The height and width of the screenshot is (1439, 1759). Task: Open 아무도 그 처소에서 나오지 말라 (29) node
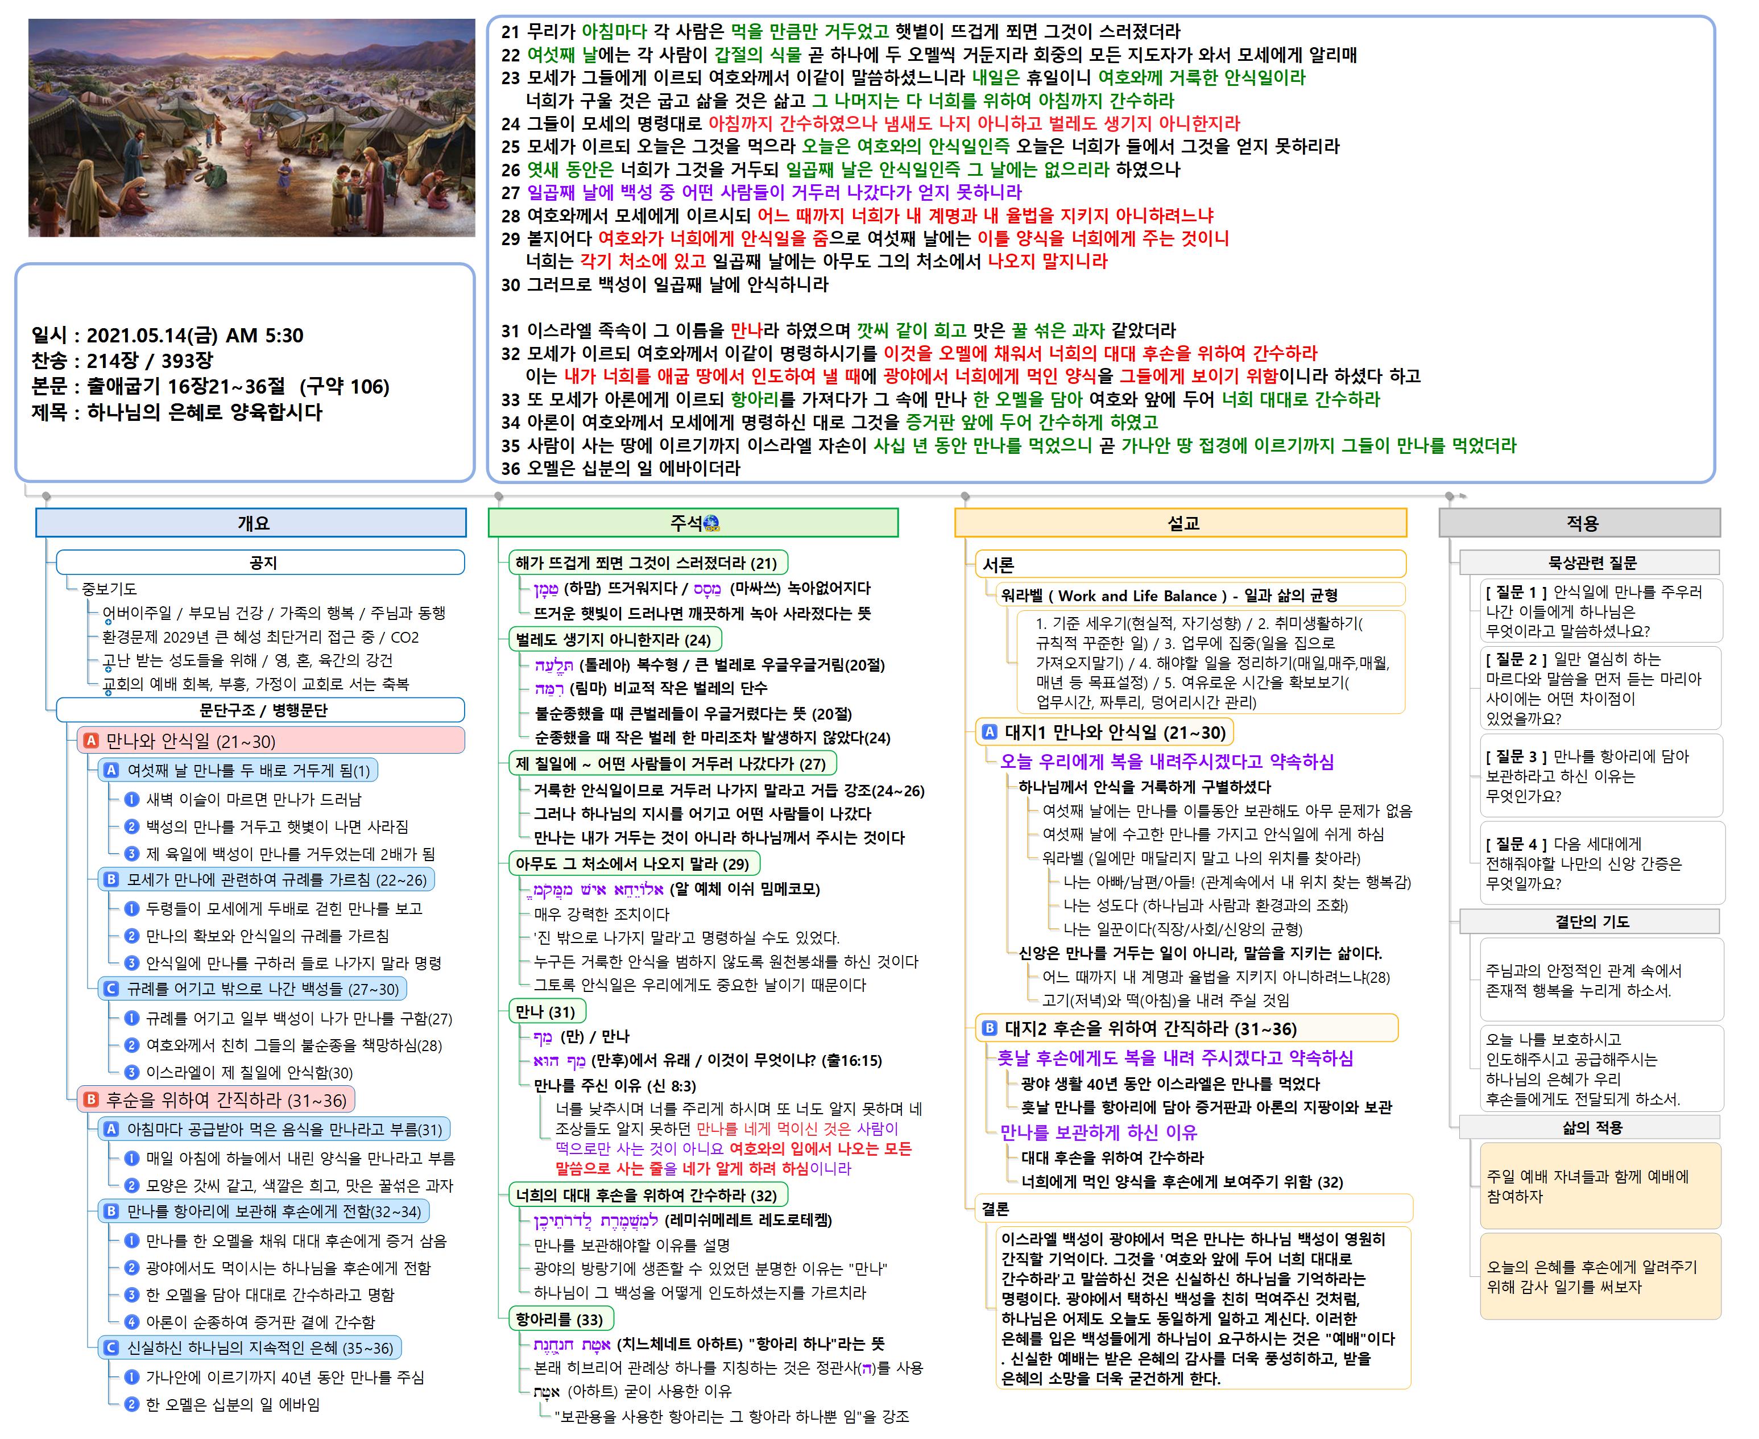click(634, 863)
